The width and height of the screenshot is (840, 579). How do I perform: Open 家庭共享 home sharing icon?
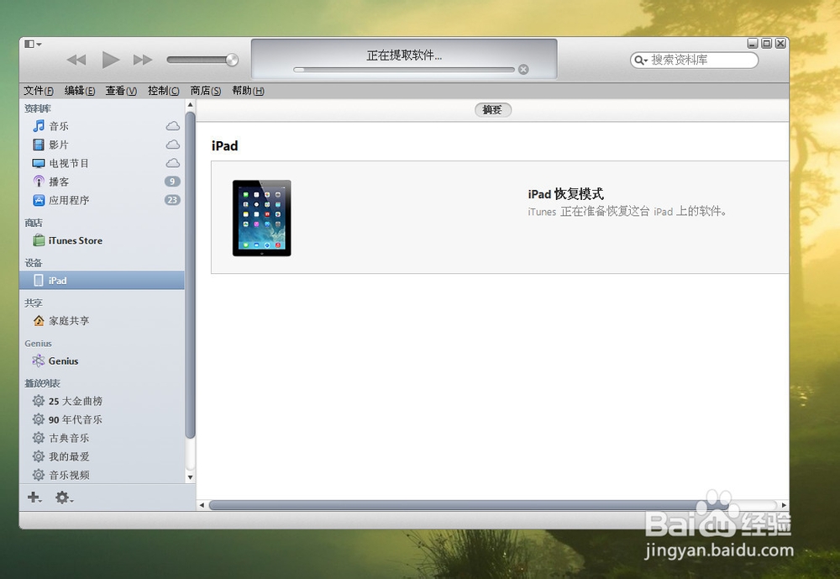[39, 321]
